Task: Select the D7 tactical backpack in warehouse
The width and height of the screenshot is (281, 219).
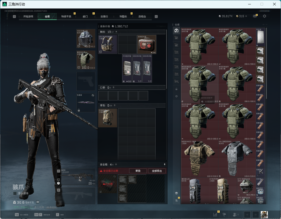Action: (x=223, y=191)
